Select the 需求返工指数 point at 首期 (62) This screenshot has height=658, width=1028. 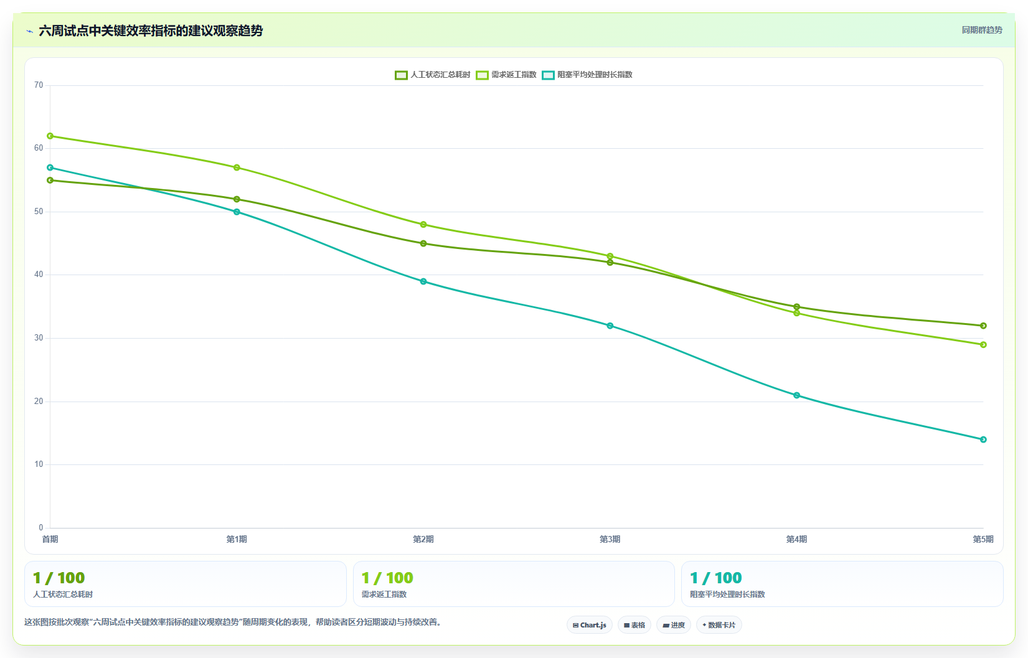pos(50,136)
